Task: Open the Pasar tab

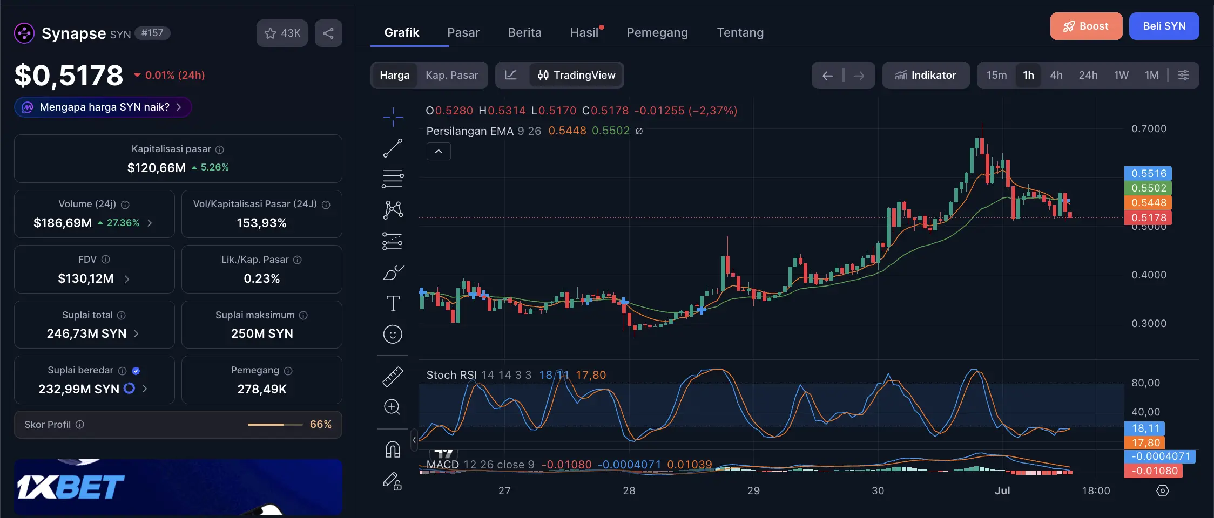Action: 463,32
